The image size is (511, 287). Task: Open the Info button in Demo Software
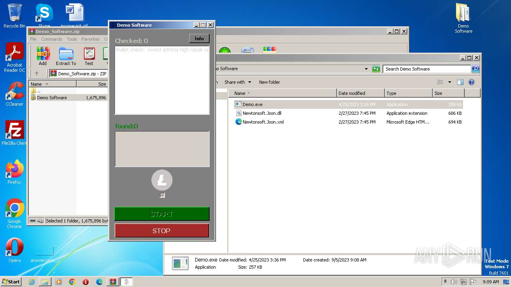[x=199, y=39]
